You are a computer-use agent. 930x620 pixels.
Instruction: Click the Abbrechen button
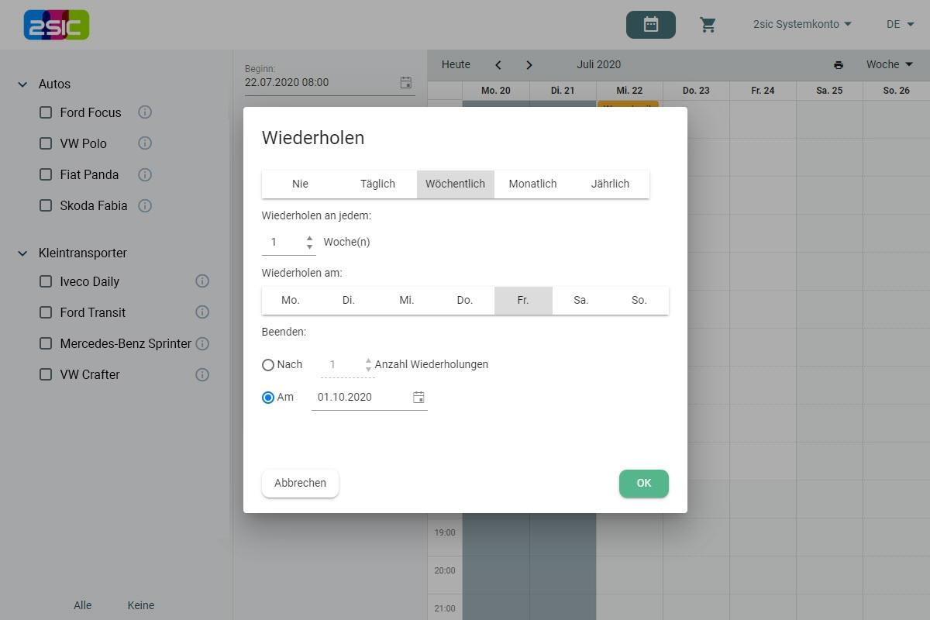(x=300, y=484)
